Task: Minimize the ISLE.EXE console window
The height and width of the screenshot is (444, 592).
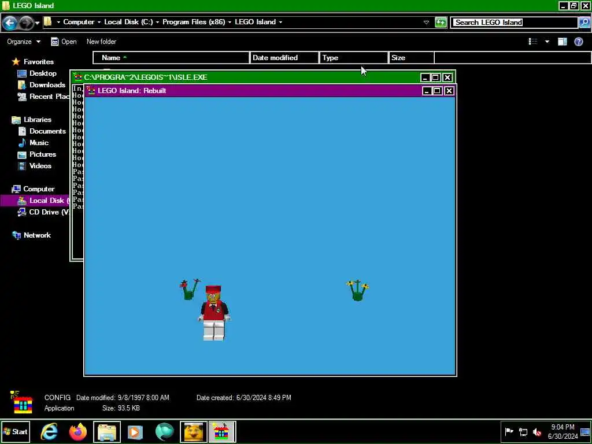Action: pyautogui.click(x=425, y=77)
